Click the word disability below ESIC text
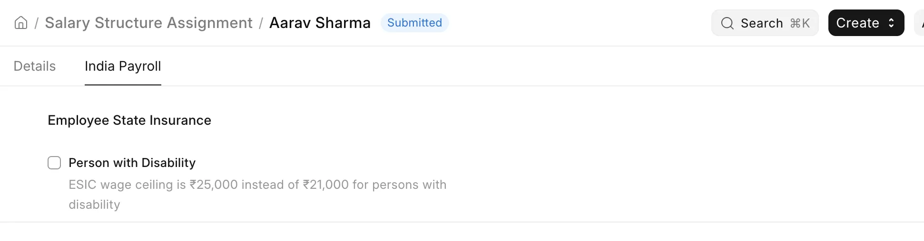 94,204
